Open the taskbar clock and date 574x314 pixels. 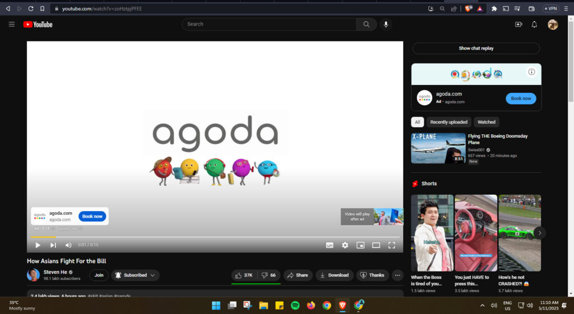coord(549,305)
